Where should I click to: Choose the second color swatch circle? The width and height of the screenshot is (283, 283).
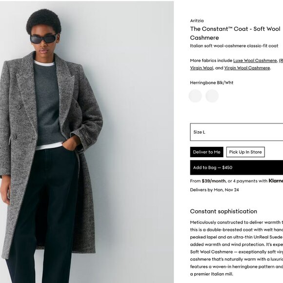click(212, 96)
